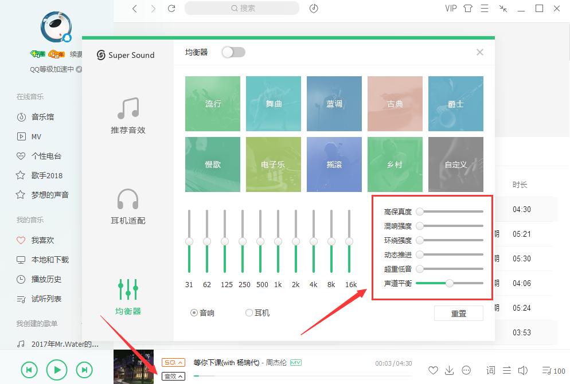Select the 摇滚 equalizer preset
570x384 pixels.
coord(334,164)
